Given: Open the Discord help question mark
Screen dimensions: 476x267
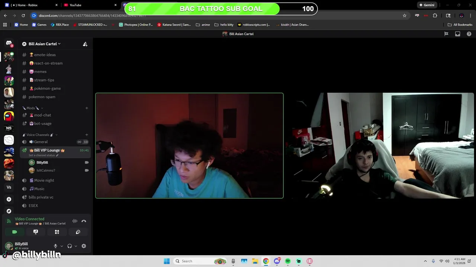Looking at the screenshot, I should tap(469, 34).
